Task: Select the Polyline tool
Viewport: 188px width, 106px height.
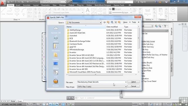Action: point(10,11)
